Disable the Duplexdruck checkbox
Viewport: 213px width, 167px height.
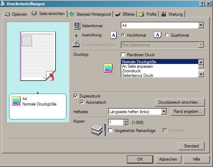pos(76,96)
